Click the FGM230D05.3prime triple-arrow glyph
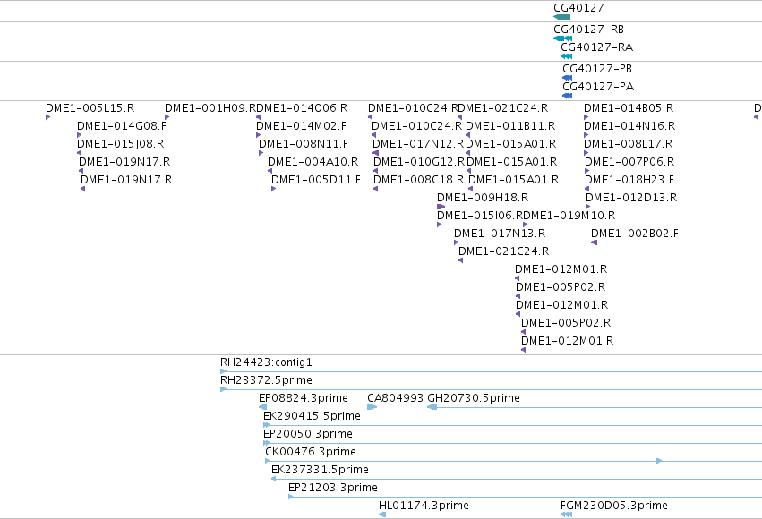Image resolution: width=762 pixels, height=519 pixels. pos(566,515)
